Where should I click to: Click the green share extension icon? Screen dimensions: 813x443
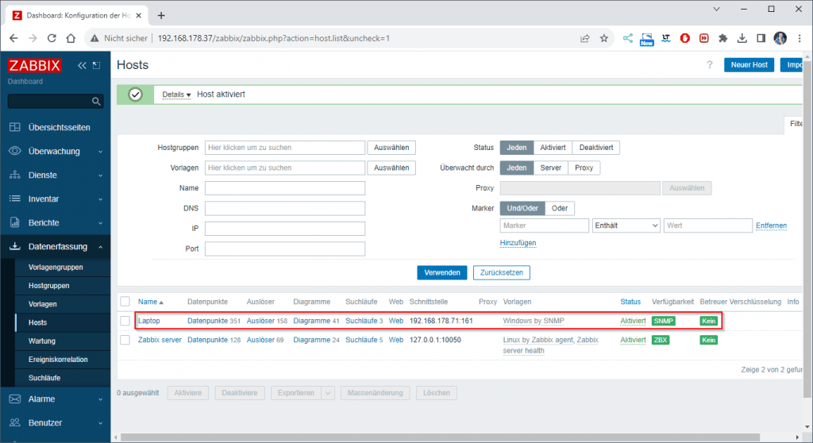pyautogui.click(x=628, y=38)
